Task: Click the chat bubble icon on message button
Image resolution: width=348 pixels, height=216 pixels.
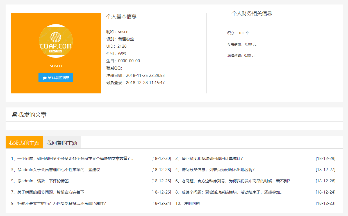Action: 45,78
